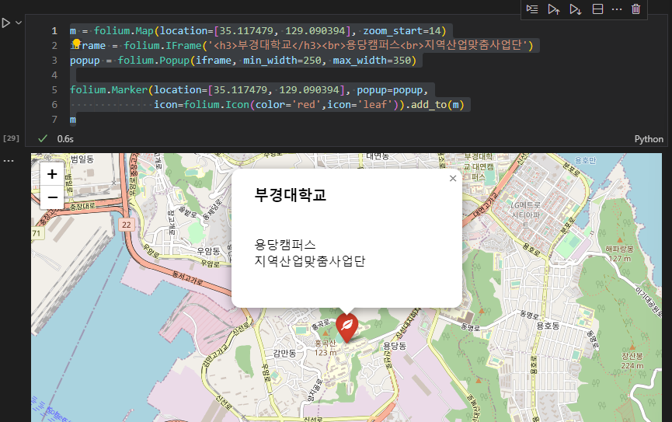Screen dimensions: 672x422
Task: Click the 용호동 label on map
Action: tap(548, 326)
